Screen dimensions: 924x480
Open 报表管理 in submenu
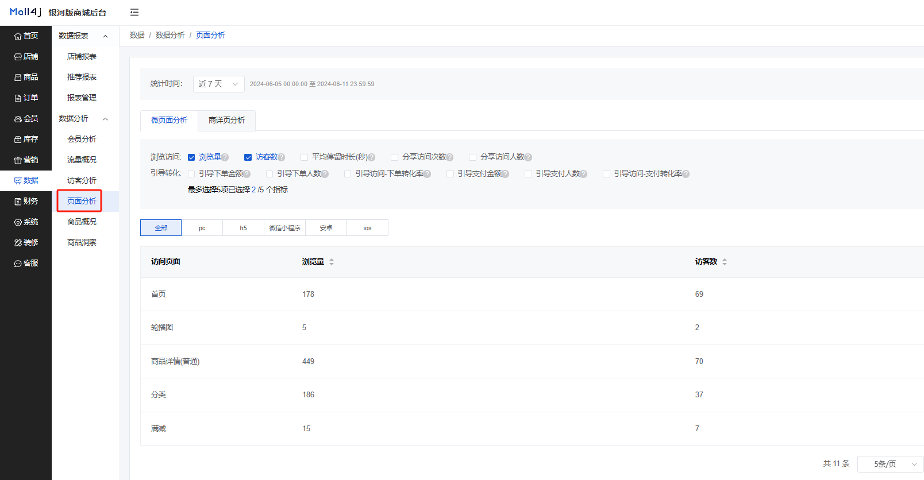tap(82, 98)
